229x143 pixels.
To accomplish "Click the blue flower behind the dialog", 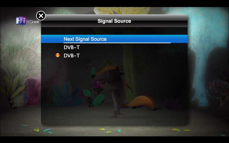I will click(66, 94).
